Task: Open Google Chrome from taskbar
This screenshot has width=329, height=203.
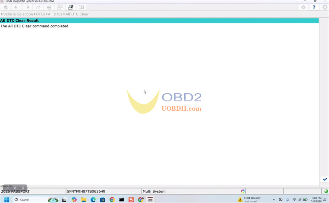Action: [112, 200]
